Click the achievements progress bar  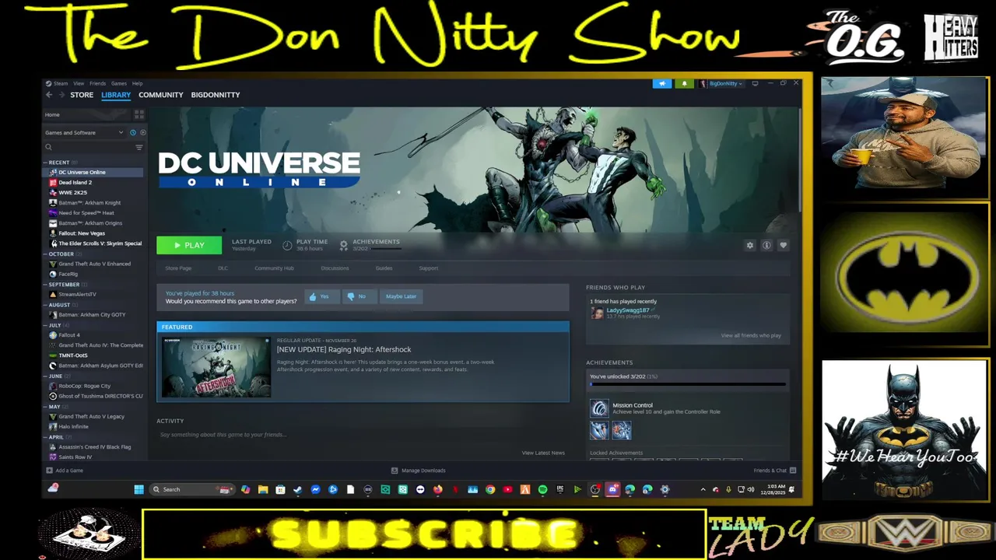688,384
